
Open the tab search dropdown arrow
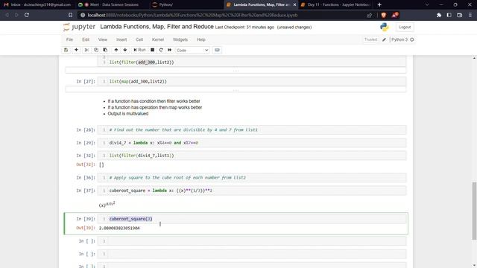pyautogui.click(x=427, y=5)
